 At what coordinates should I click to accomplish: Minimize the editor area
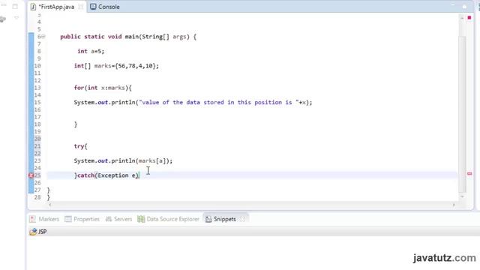click(453, 6)
